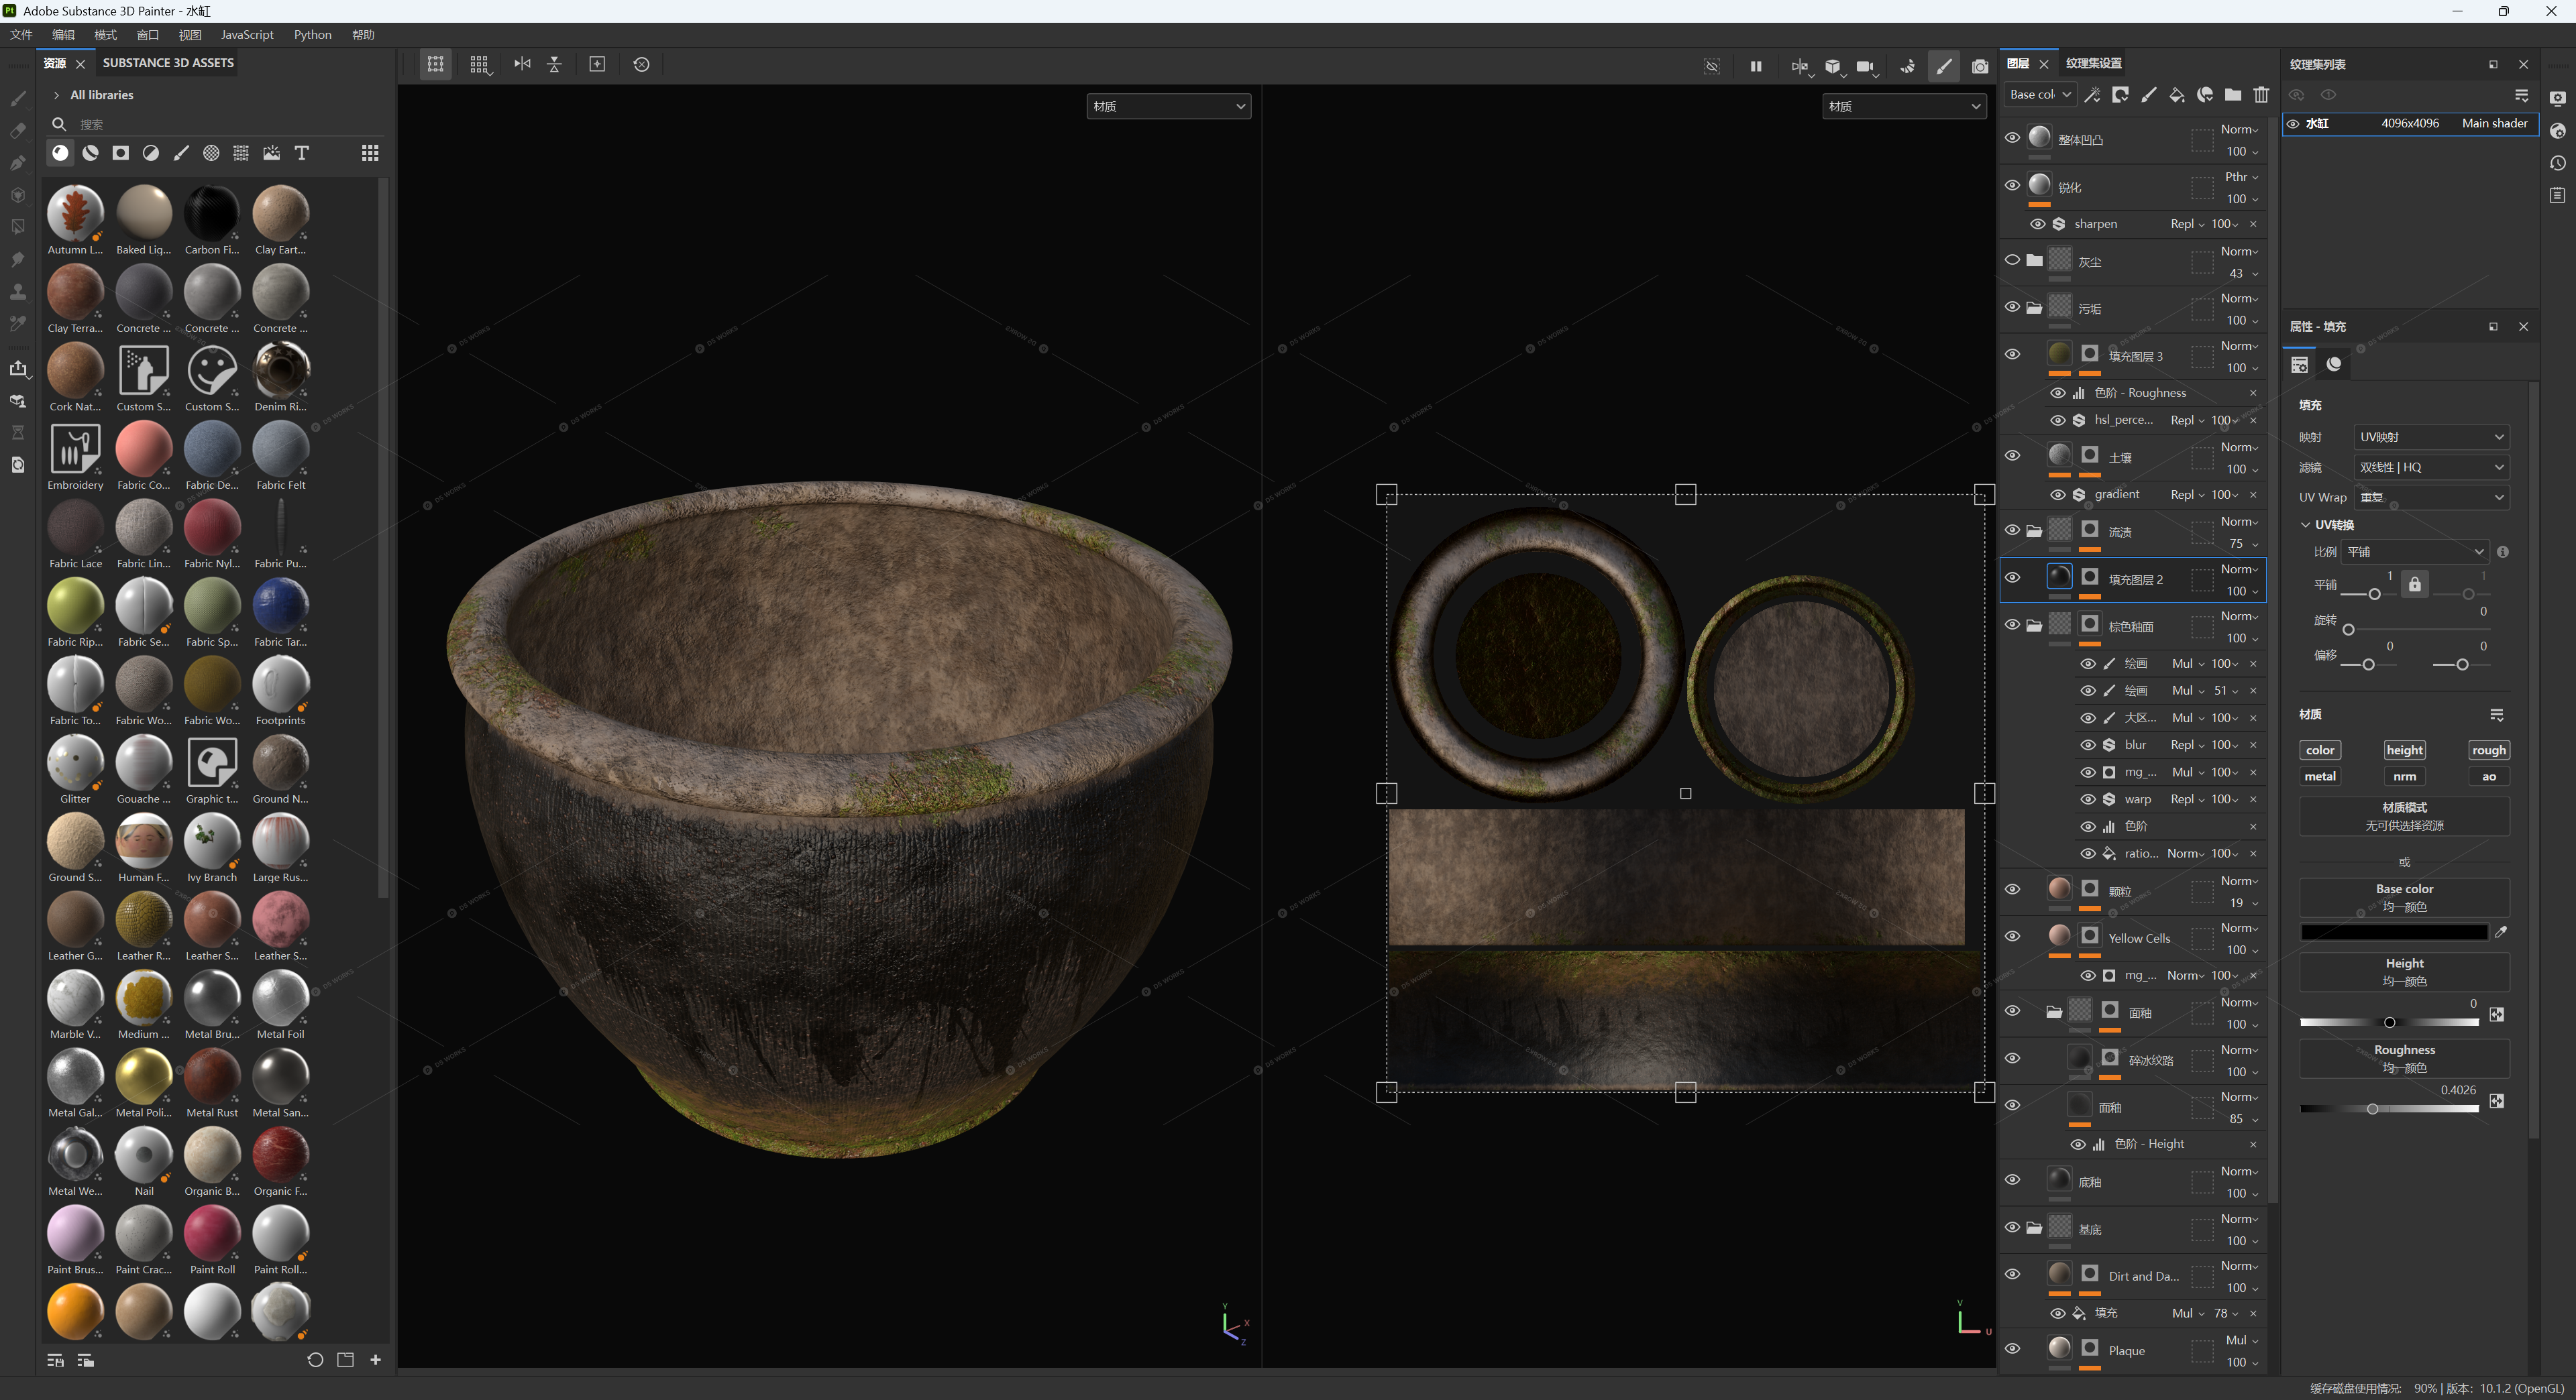The height and width of the screenshot is (1400, 2576).
Task: Click the asset search field
Action: tap(215, 124)
